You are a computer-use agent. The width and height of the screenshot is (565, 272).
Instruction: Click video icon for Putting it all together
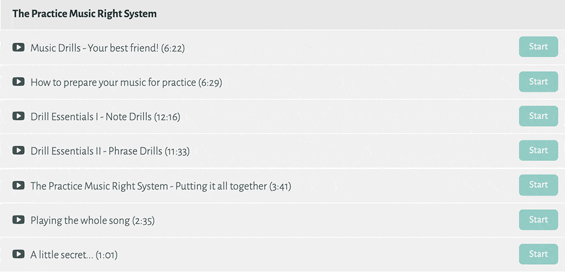pos(18,185)
